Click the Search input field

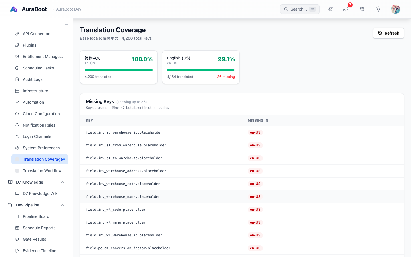(300, 9)
